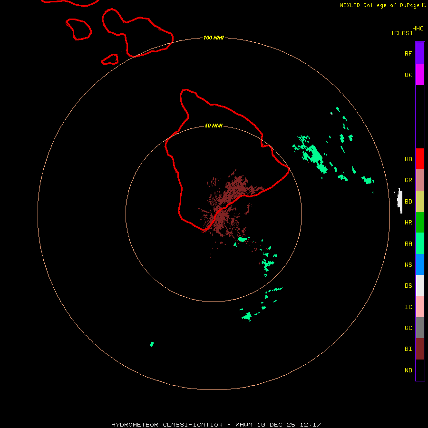Click the 'NEXLAB-College of DuPage' credit text
This screenshot has height=428, width=428.
point(379,5)
